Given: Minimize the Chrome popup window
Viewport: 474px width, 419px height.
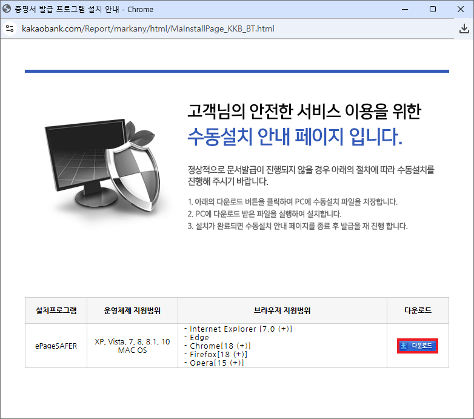Looking at the screenshot, I should click(405, 9).
